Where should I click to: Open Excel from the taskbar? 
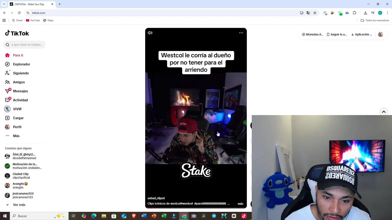[164, 216]
